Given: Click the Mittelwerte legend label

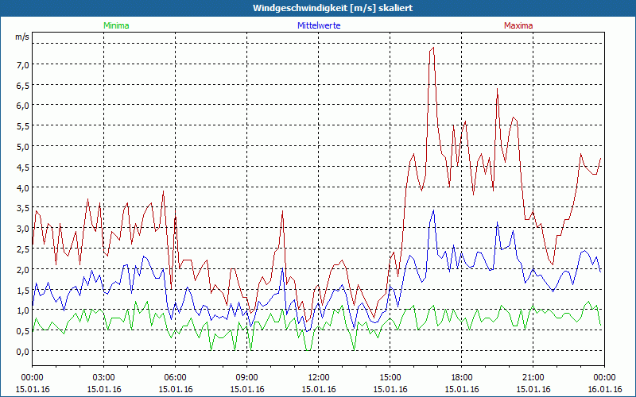Looking at the screenshot, I should tap(319, 25).
